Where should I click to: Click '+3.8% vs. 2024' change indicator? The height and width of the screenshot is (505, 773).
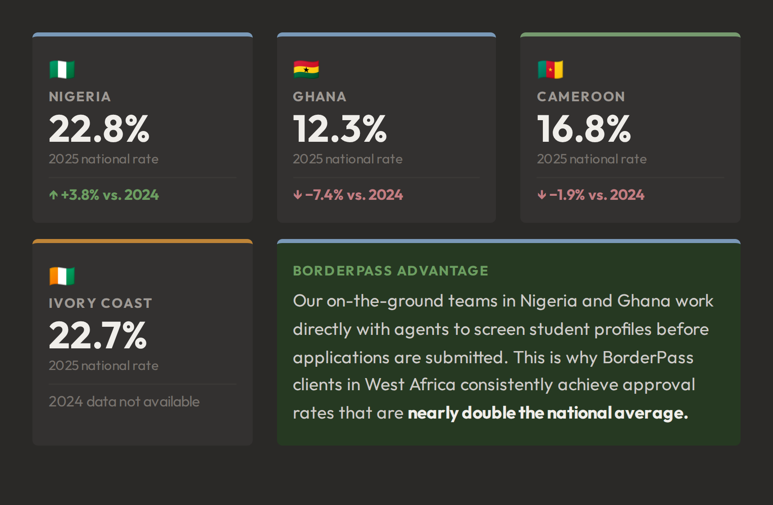[110, 195]
